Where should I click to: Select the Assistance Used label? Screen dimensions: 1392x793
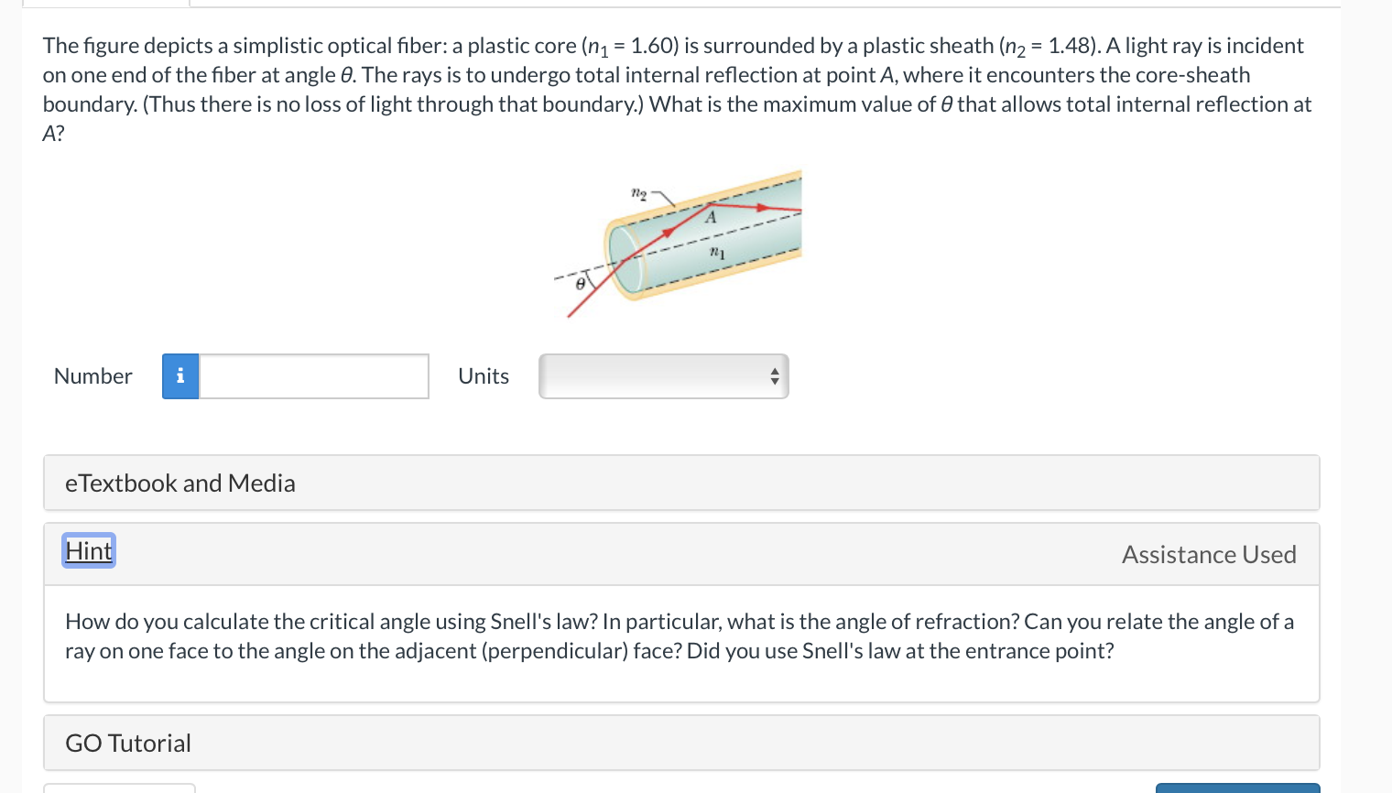(1209, 554)
